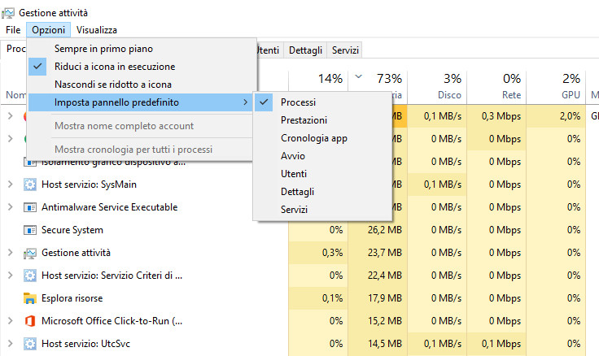This screenshot has height=356, width=599.
Task: Expand the Host servizio: SysMain process group
Action: coord(10,185)
